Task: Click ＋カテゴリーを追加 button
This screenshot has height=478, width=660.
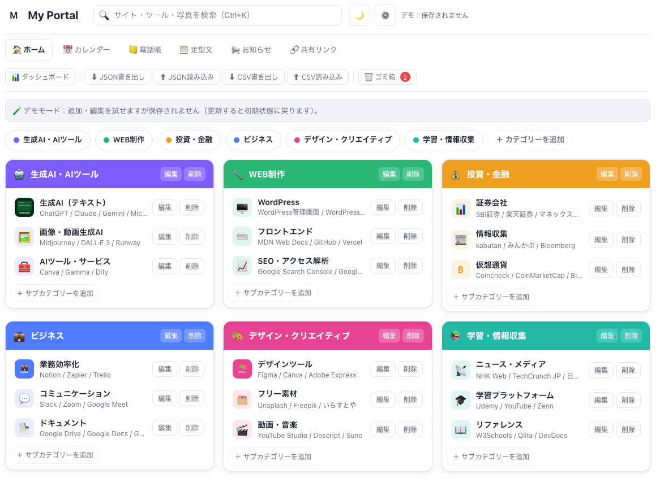Action: 530,140
